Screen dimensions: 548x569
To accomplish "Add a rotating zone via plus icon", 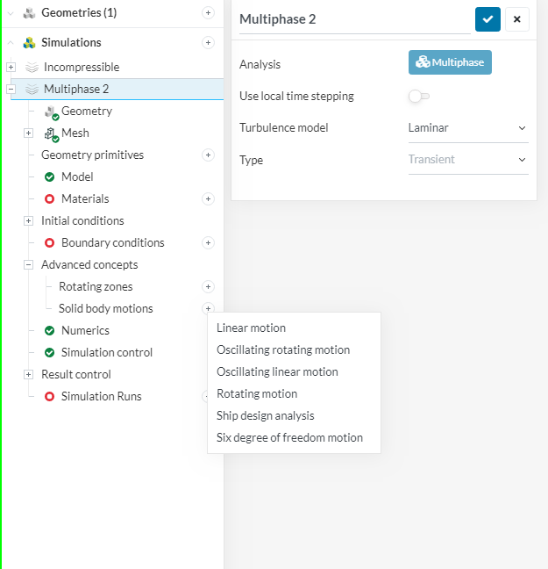I will click(208, 287).
